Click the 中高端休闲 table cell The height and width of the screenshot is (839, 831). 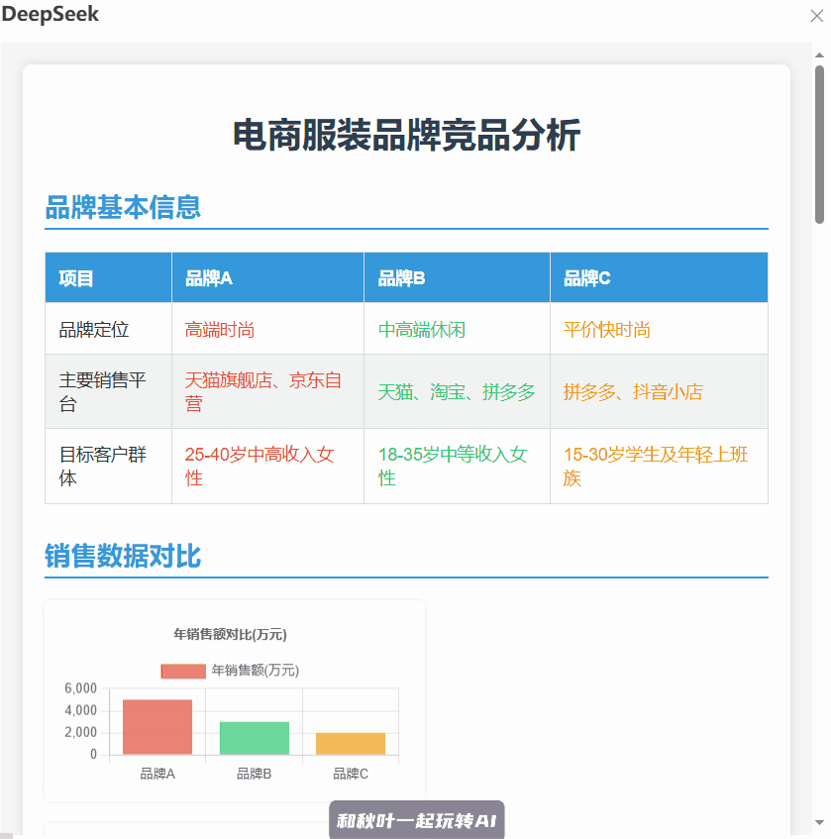(x=422, y=330)
